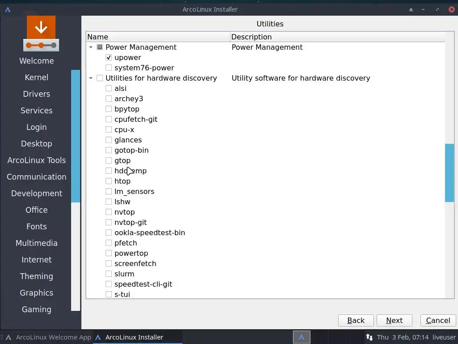
Task: Click the liveuser menu in the taskbar
Action: coord(444,337)
